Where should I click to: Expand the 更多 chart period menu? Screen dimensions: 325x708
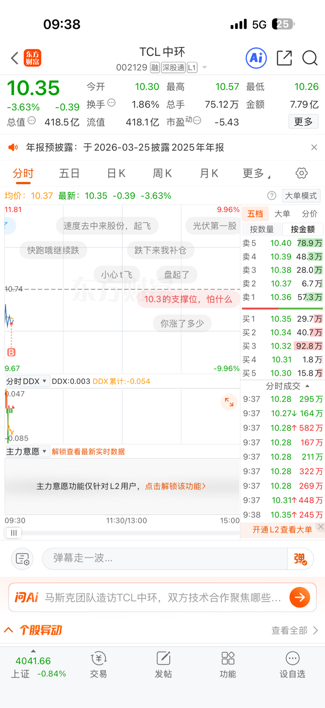tap(256, 174)
